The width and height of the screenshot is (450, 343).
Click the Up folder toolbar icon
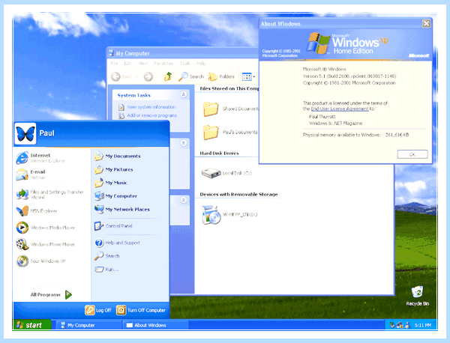pos(168,76)
